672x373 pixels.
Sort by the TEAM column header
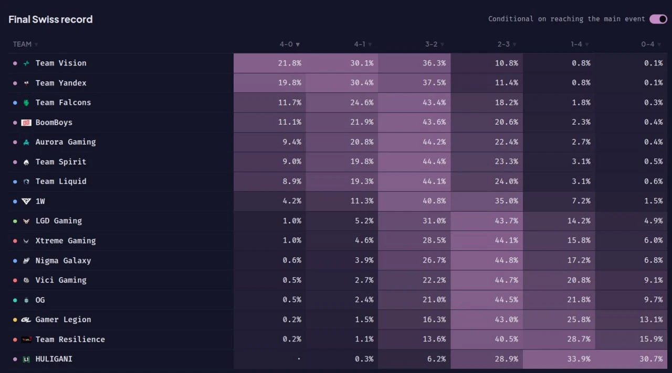click(25, 44)
